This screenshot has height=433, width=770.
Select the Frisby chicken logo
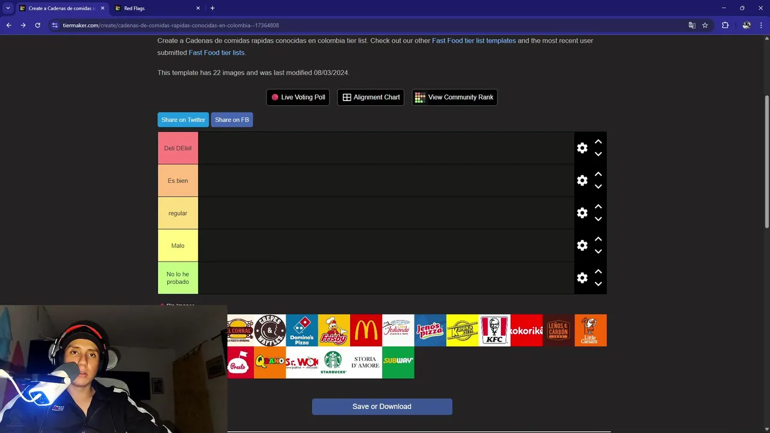pyautogui.click(x=334, y=330)
